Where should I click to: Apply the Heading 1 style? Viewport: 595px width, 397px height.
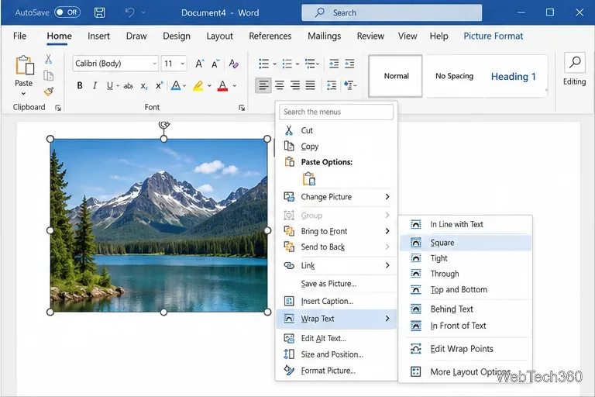tap(514, 76)
